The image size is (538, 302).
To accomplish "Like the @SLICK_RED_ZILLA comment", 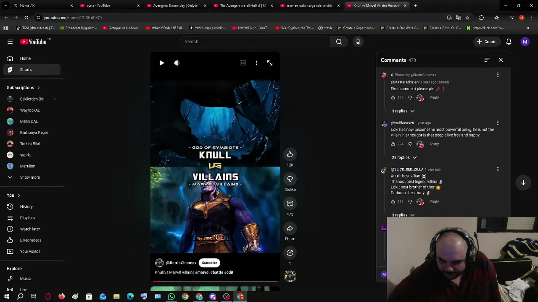I will coord(393,202).
